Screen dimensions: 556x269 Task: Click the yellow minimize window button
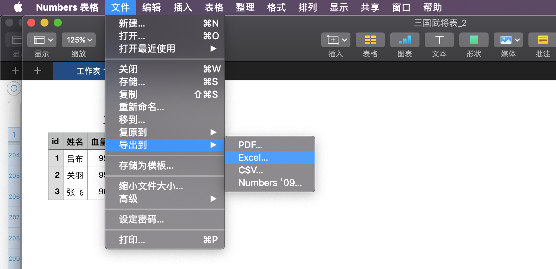click(45, 23)
